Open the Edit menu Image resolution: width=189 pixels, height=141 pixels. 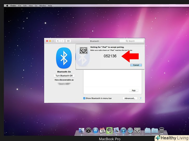[25, 5]
